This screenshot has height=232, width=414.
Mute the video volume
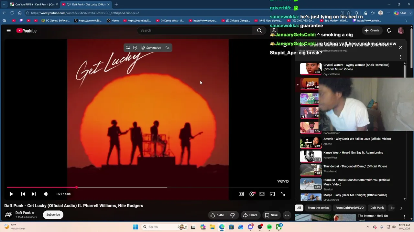pyautogui.click(x=46, y=194)
